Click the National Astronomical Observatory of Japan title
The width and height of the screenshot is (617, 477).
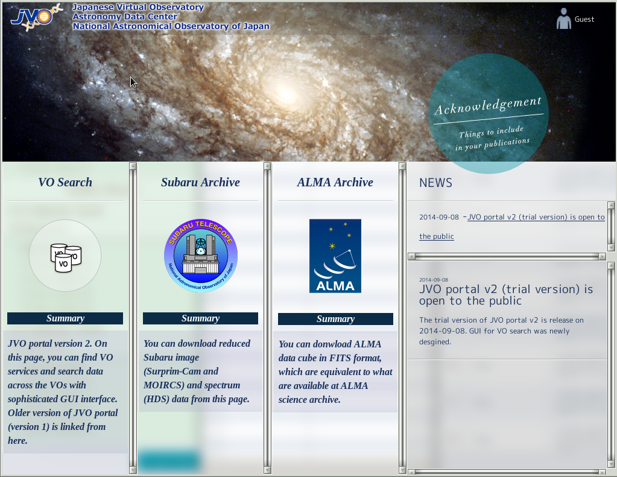click(x=171, y=27)
